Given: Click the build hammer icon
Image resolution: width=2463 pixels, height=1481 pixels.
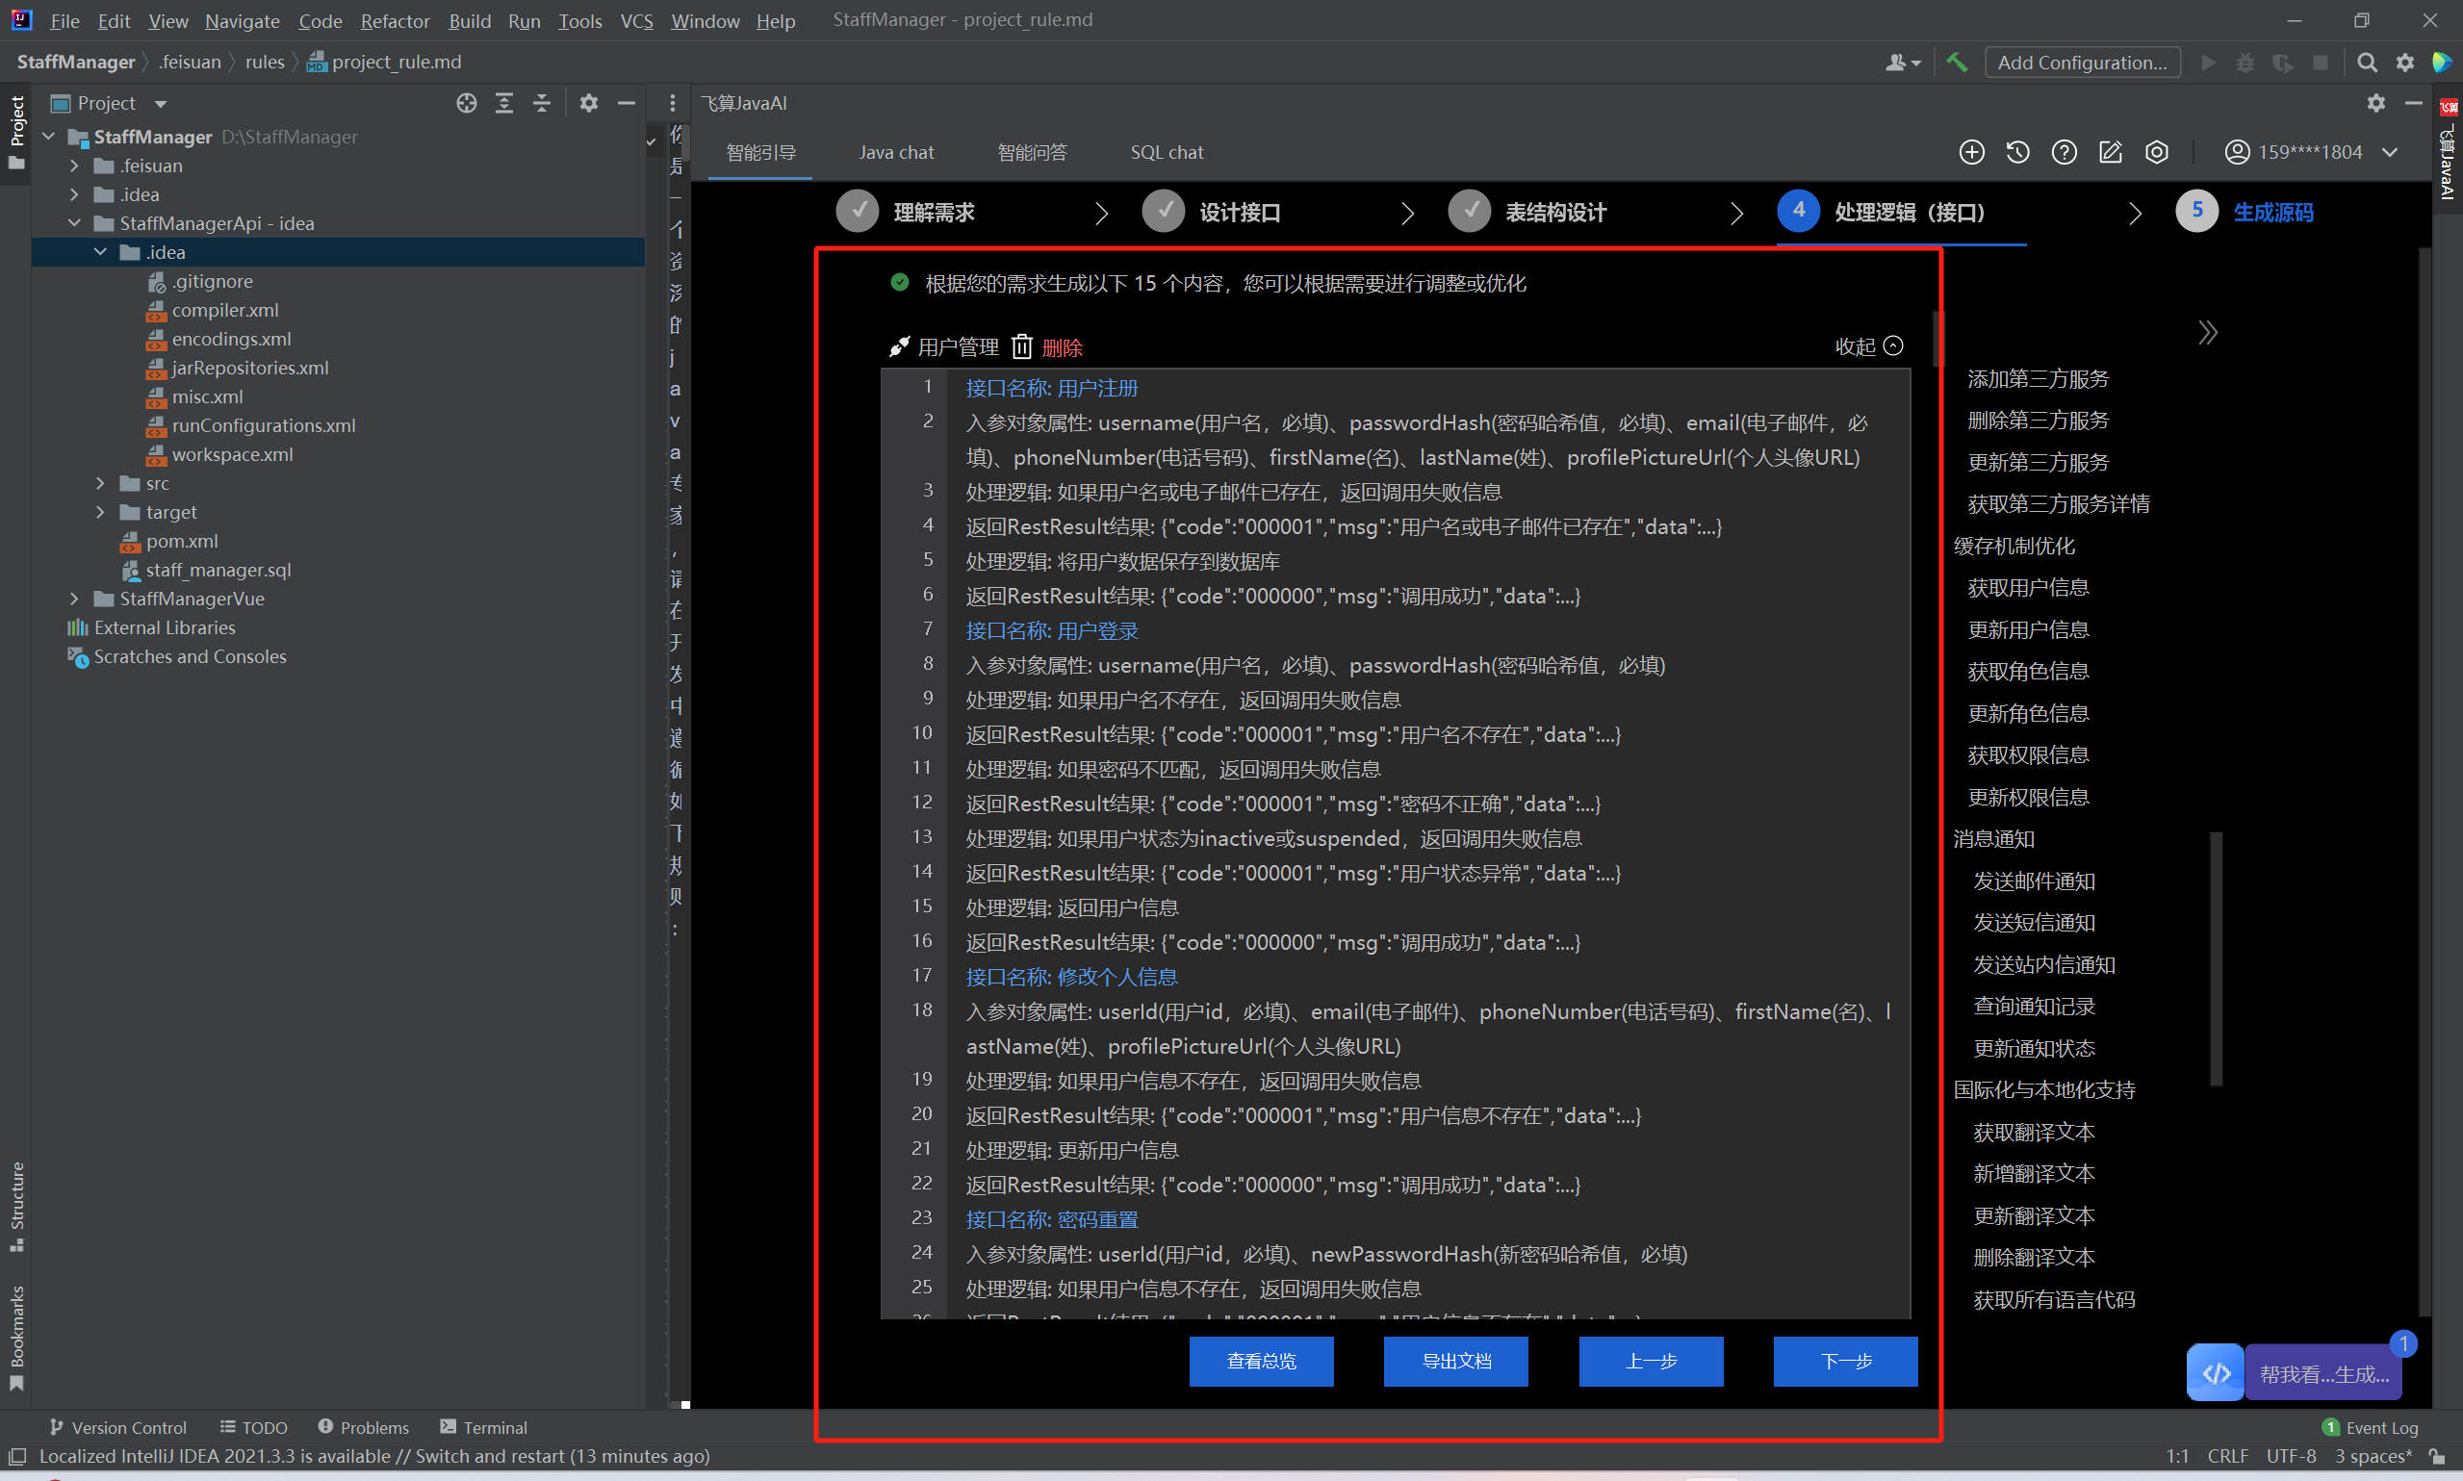Looking at the screenshot, I should [1956, 62].
